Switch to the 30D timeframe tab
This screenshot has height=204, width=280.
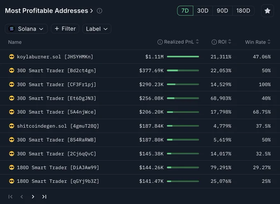[203, 11]
